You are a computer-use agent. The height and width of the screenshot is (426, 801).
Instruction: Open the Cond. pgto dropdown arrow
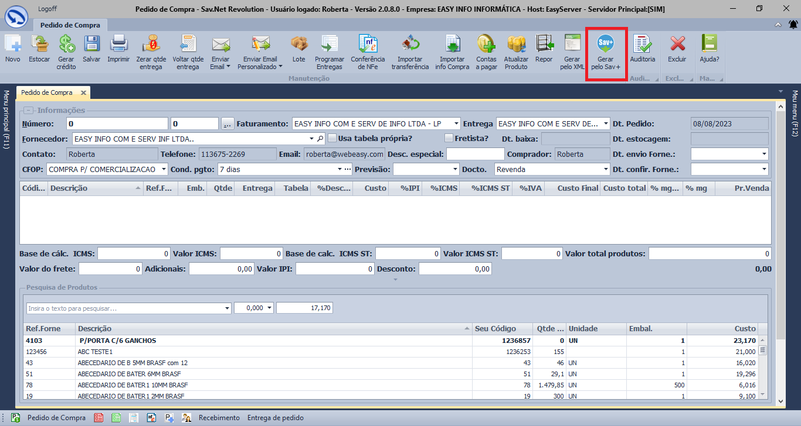[340, 169]
